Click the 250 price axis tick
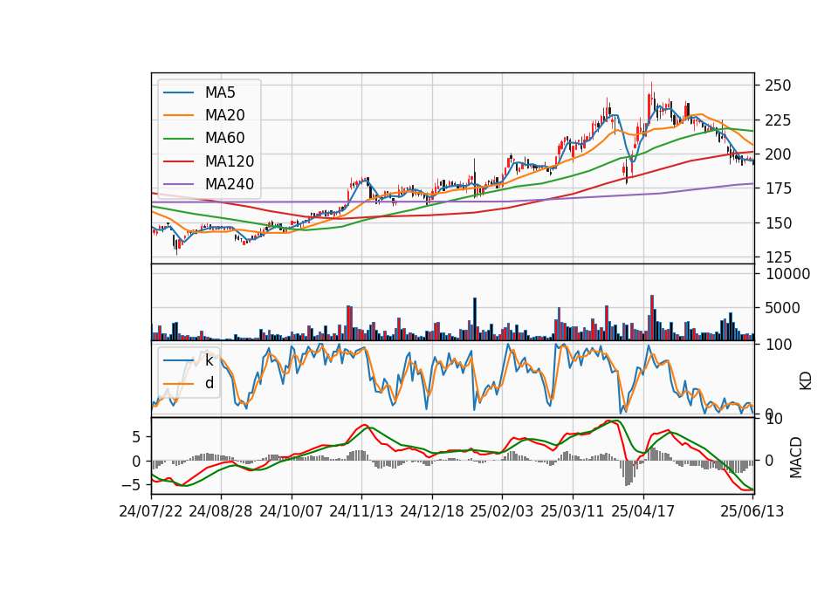The image size is (838, 602). tap(778, 86)
